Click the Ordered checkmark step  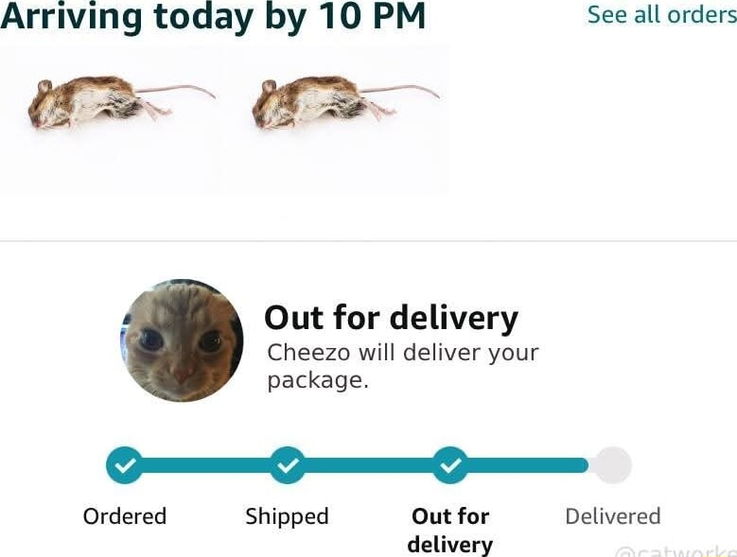pyautogui.click(x=125, y=465)
